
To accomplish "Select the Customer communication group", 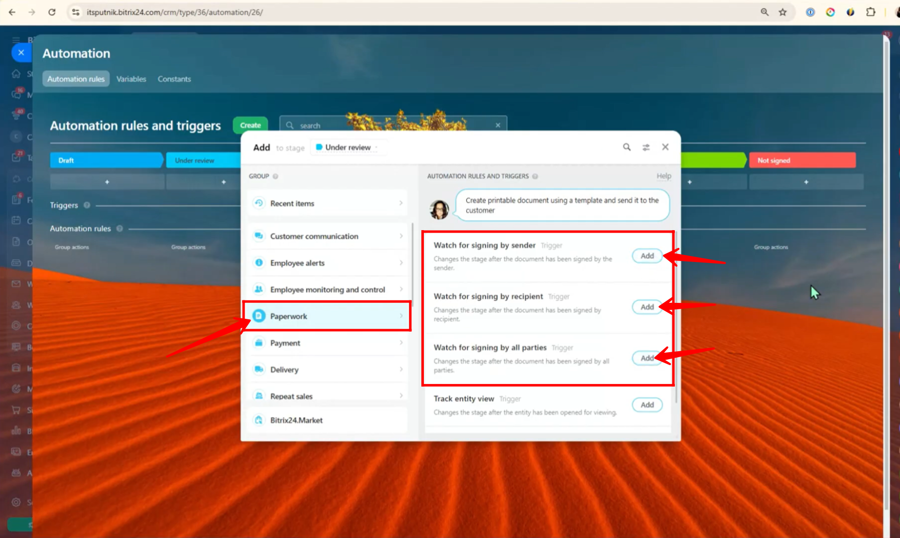I will click(328, 236).
